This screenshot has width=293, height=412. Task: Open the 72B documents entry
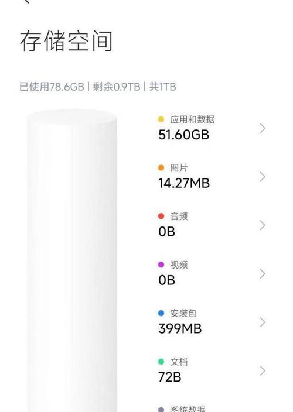tap(169, 377)
